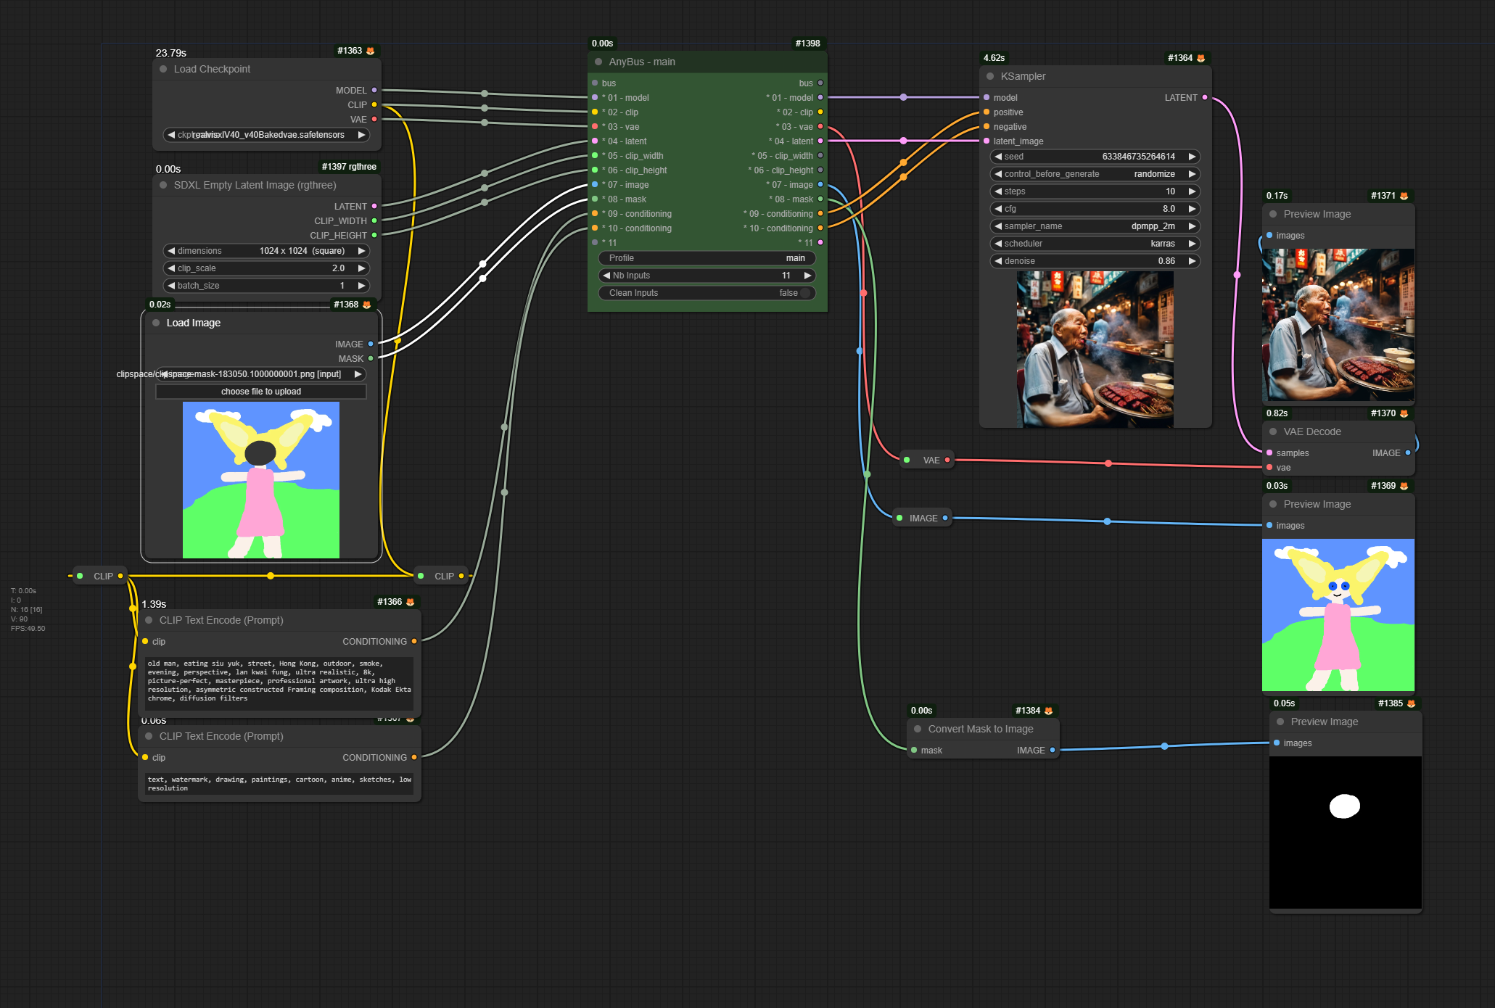Increase steps value with right arrow
Screen dimensions: 1495x1008
1192,191
